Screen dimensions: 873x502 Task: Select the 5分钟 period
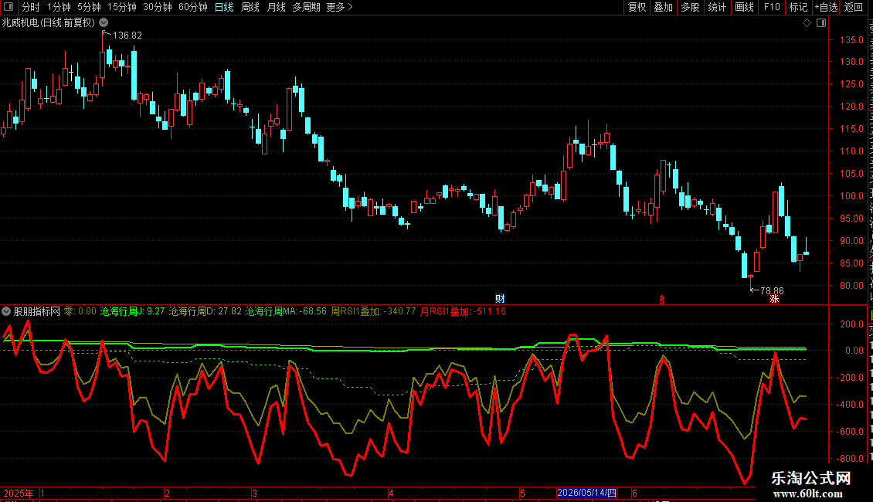click(89, 7)
